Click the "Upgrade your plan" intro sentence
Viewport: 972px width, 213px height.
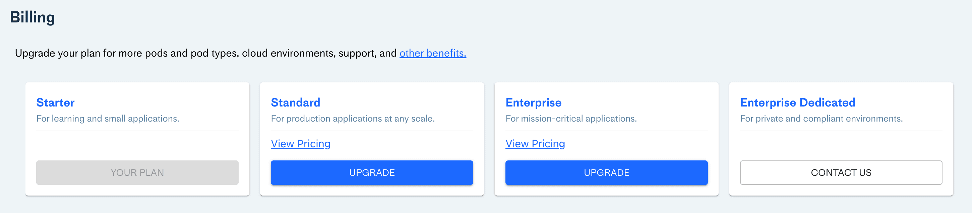coord(206,53)
